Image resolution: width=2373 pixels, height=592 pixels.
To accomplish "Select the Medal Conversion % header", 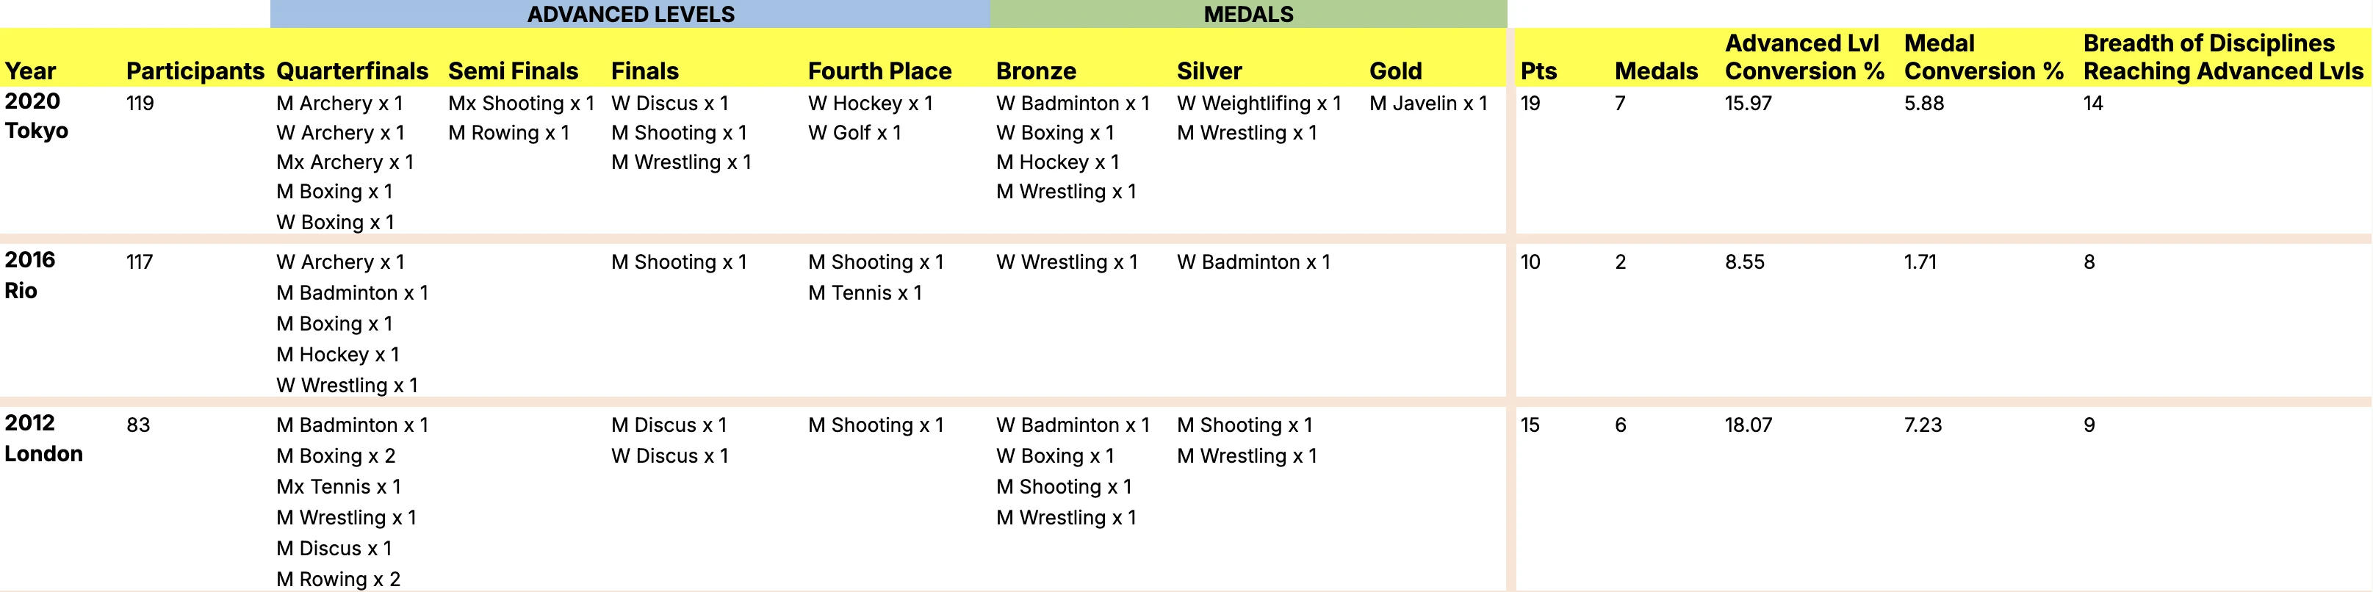I will [x=1984, y=57].
